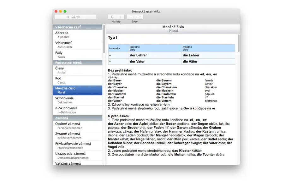Screen dimensions: 291x181
Task: Select the Rod (Genus) topic
Action: (78, 80)
